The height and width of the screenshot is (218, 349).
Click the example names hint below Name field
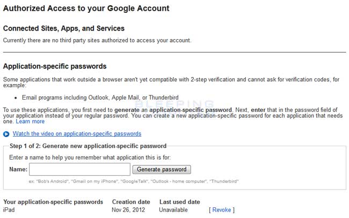tap(134, 182)
